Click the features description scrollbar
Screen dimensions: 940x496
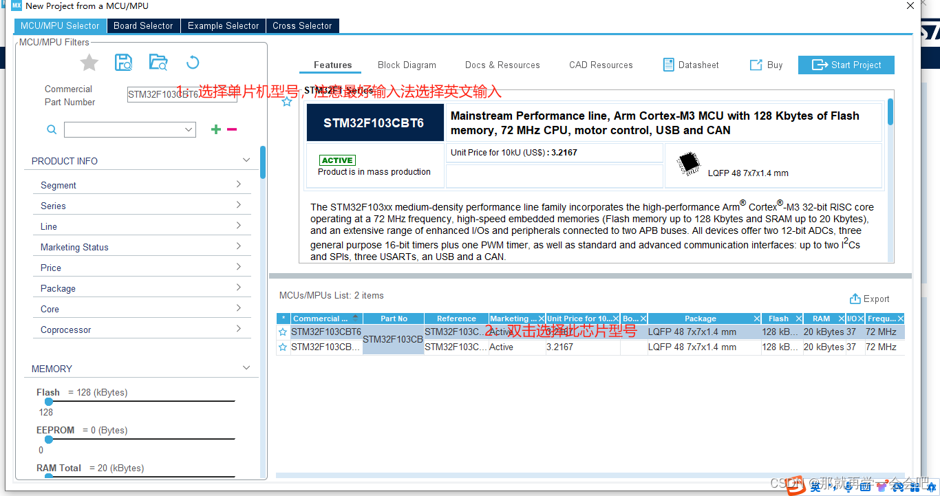click(890, 111)
